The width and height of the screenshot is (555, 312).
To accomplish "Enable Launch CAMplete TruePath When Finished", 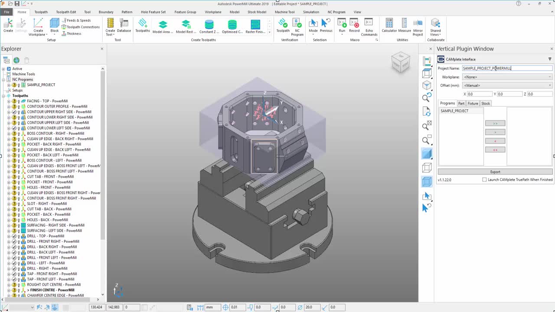I will coord(485,180).
